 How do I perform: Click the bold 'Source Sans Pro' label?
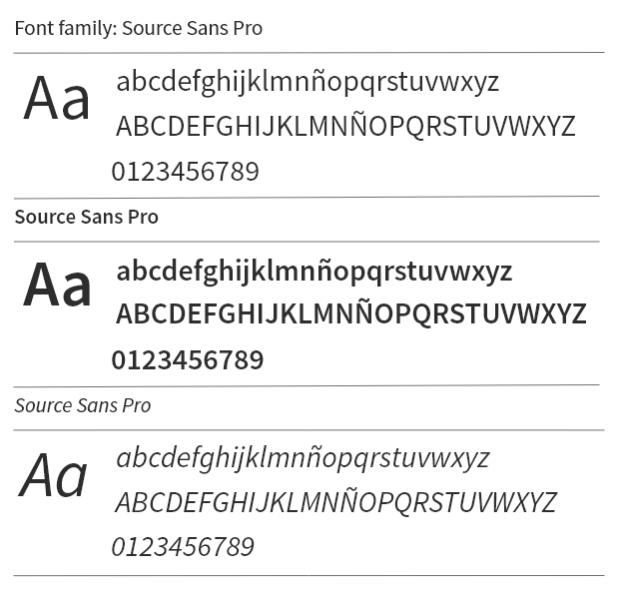87,217
